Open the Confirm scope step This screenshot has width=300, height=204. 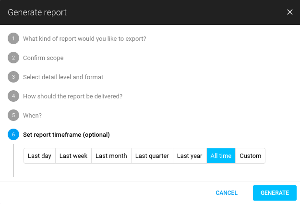[43, 58]
